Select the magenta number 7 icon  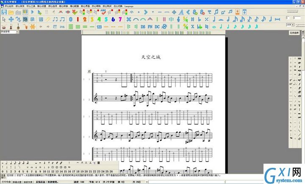point(120,19)
